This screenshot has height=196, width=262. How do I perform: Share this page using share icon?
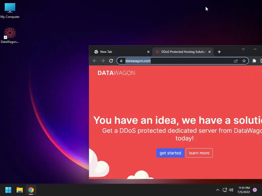click(x=236, y=61)
